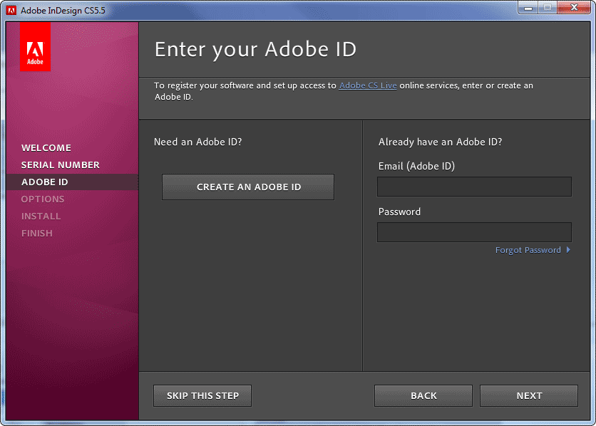Select the Options step in sidebar
596x426 pixels.
tap(43, 199)
